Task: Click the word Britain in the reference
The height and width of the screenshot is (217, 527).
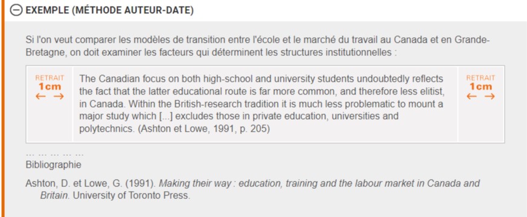Action: click(55, 195)
